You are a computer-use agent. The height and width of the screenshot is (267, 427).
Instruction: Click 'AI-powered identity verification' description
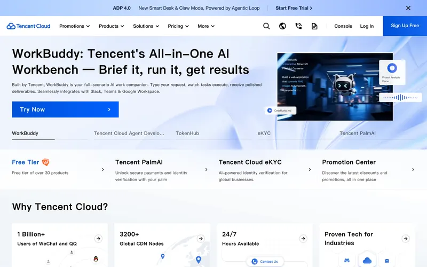tap(253, 176)
